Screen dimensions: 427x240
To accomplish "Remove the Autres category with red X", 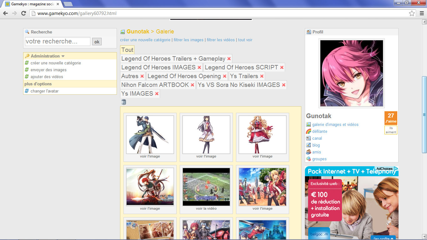I will [x=142, y=76].
